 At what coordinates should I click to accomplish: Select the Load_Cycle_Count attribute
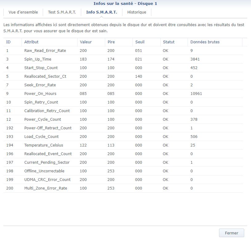point(42,137)
